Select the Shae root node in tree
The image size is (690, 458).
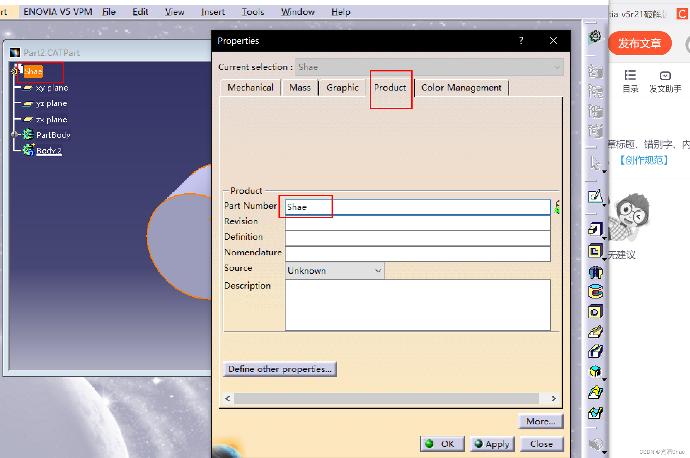pos(33,71)
